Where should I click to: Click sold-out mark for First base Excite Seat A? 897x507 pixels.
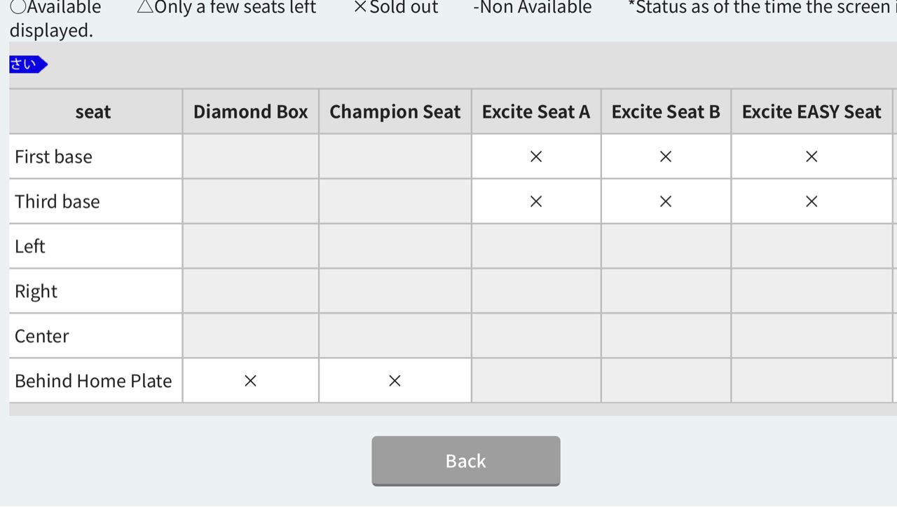tap(536, 157)
